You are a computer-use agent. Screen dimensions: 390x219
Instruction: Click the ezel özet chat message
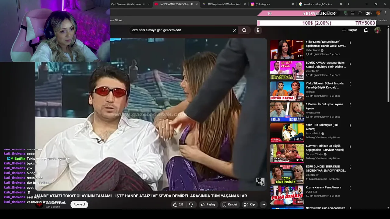click(x=34, y=197)
